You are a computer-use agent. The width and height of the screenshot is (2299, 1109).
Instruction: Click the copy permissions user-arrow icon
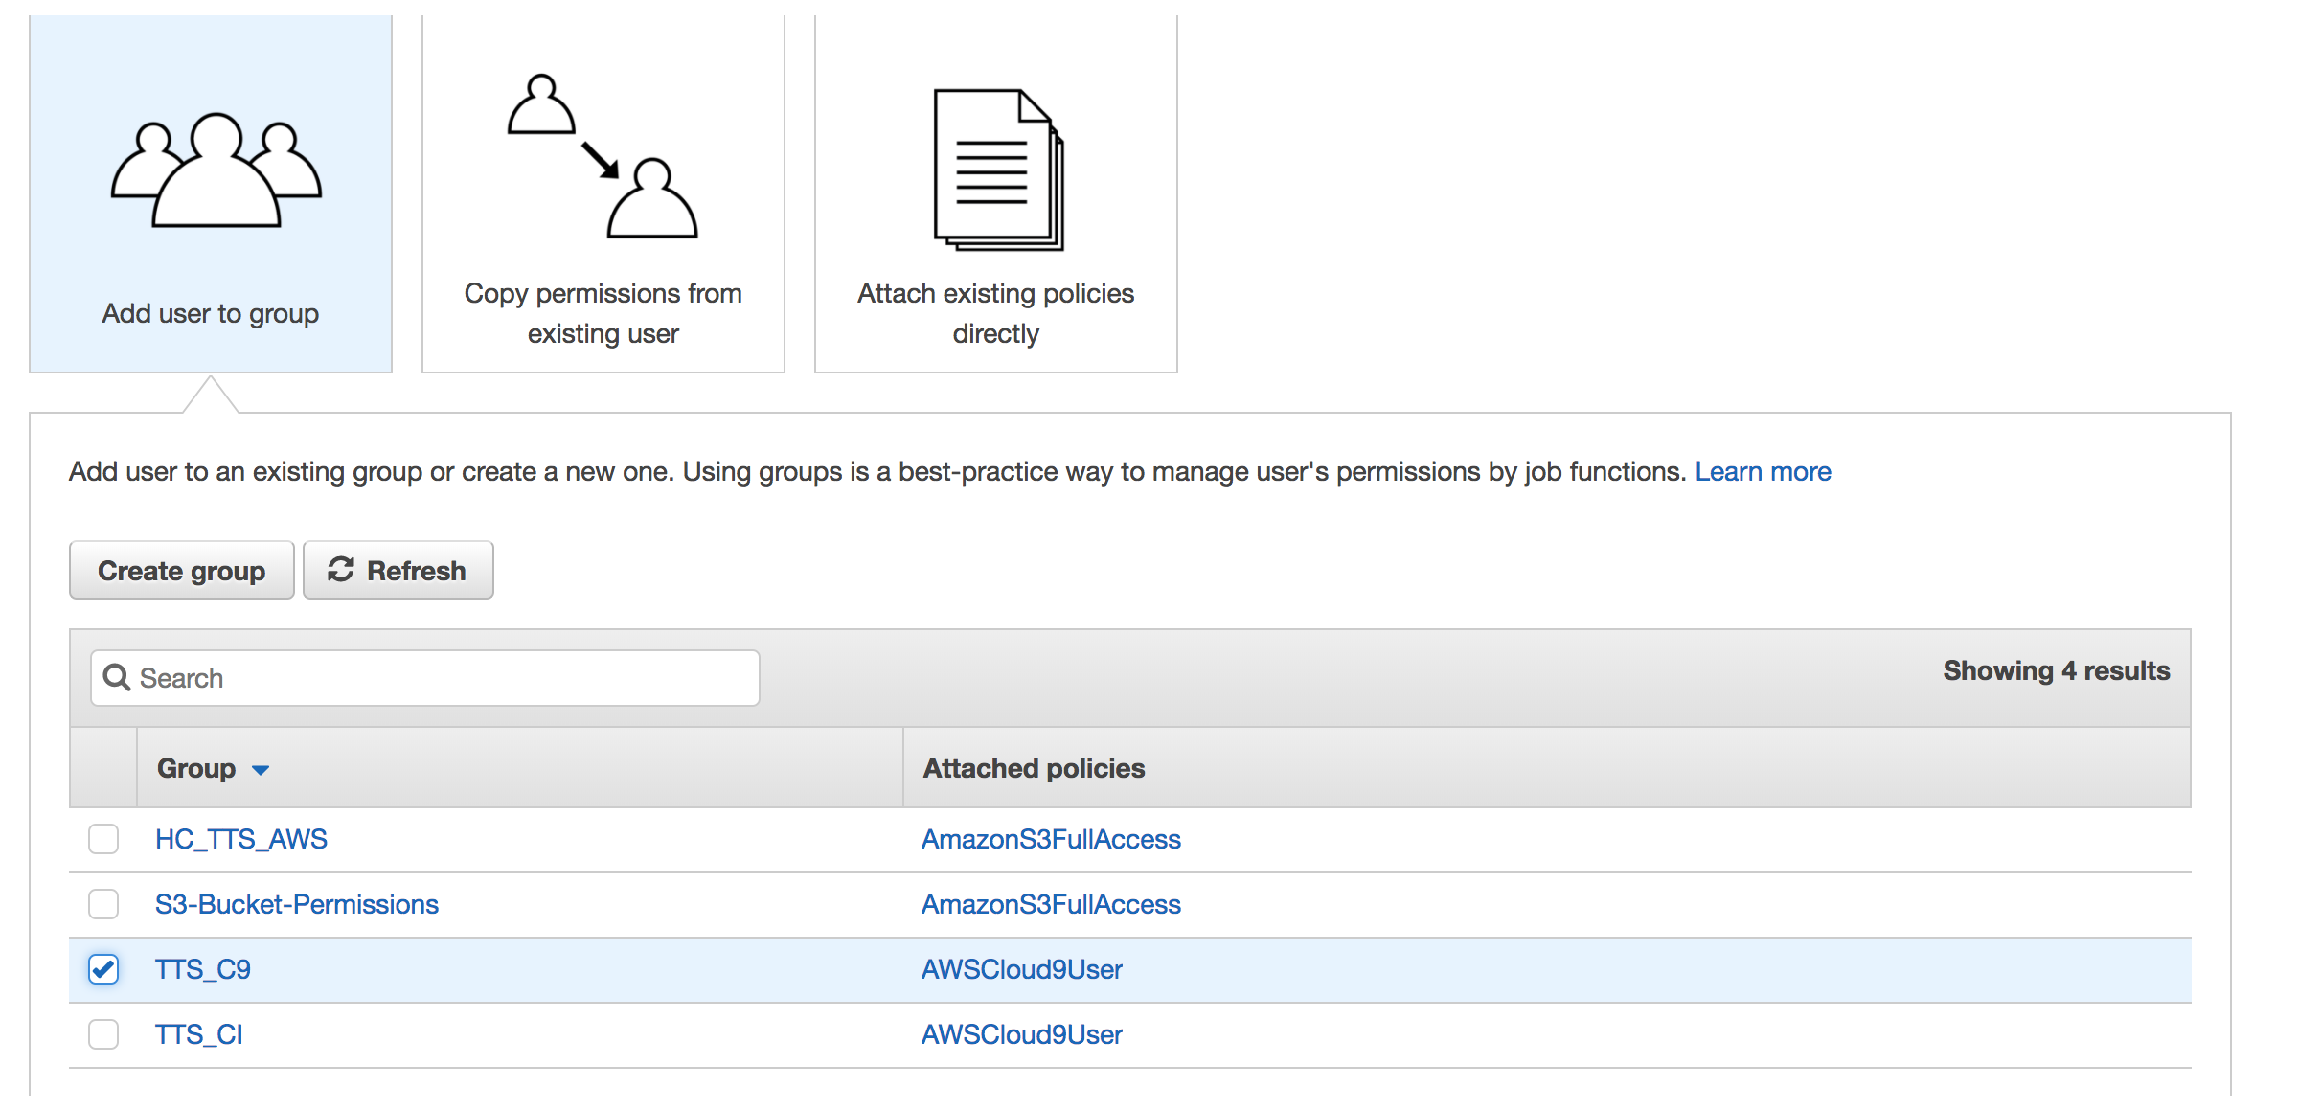pos(603,157)
